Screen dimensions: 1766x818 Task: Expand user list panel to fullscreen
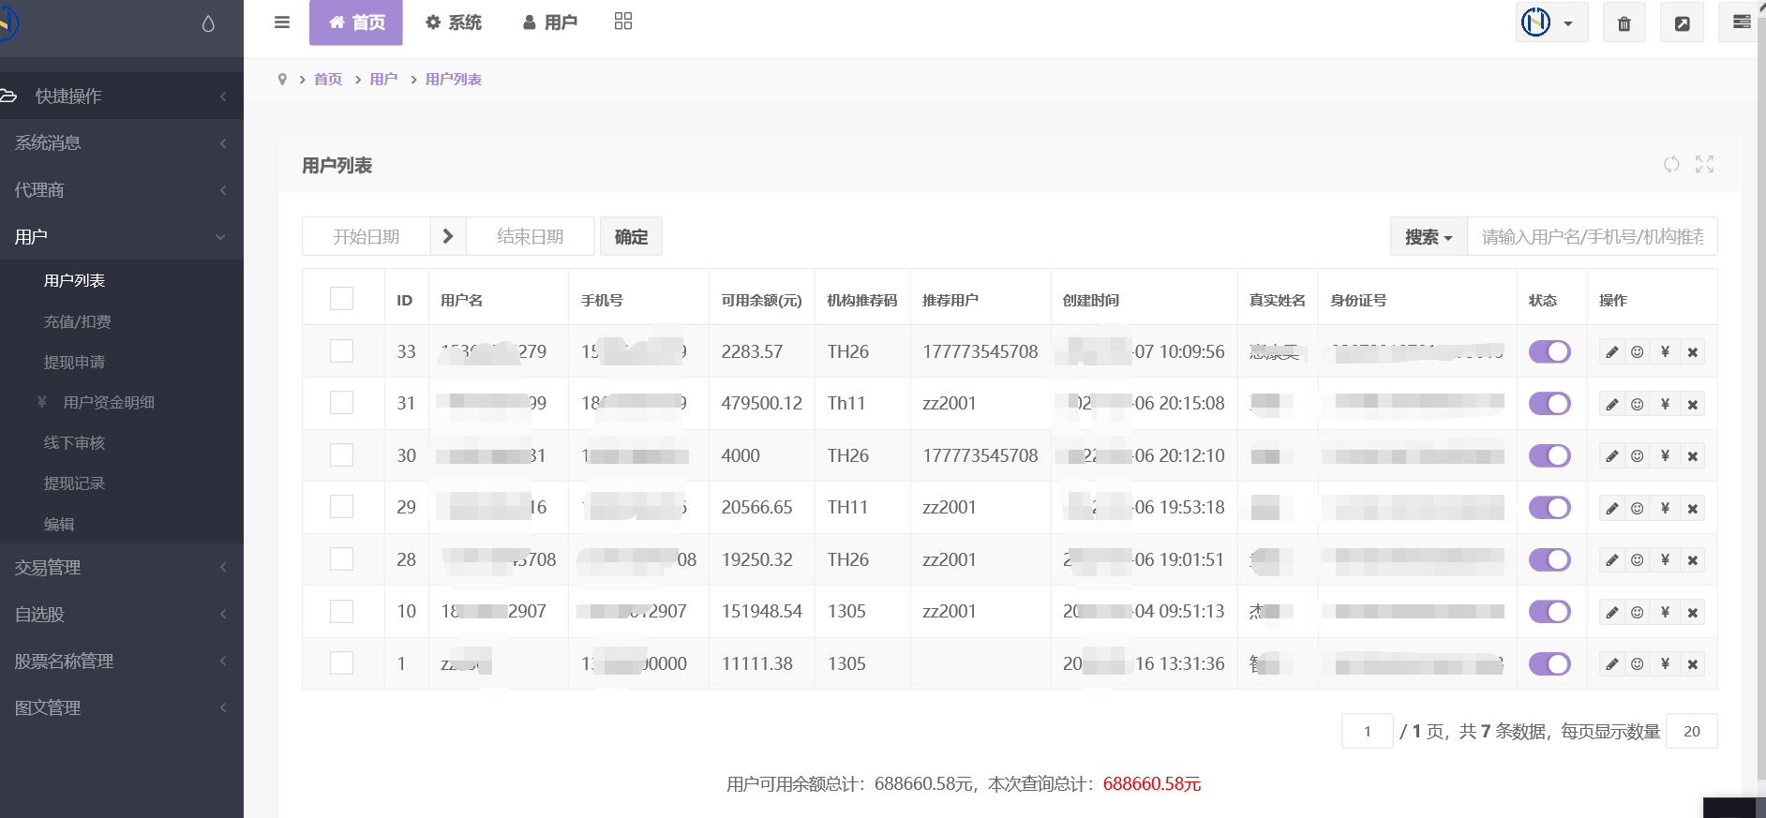1705,164
